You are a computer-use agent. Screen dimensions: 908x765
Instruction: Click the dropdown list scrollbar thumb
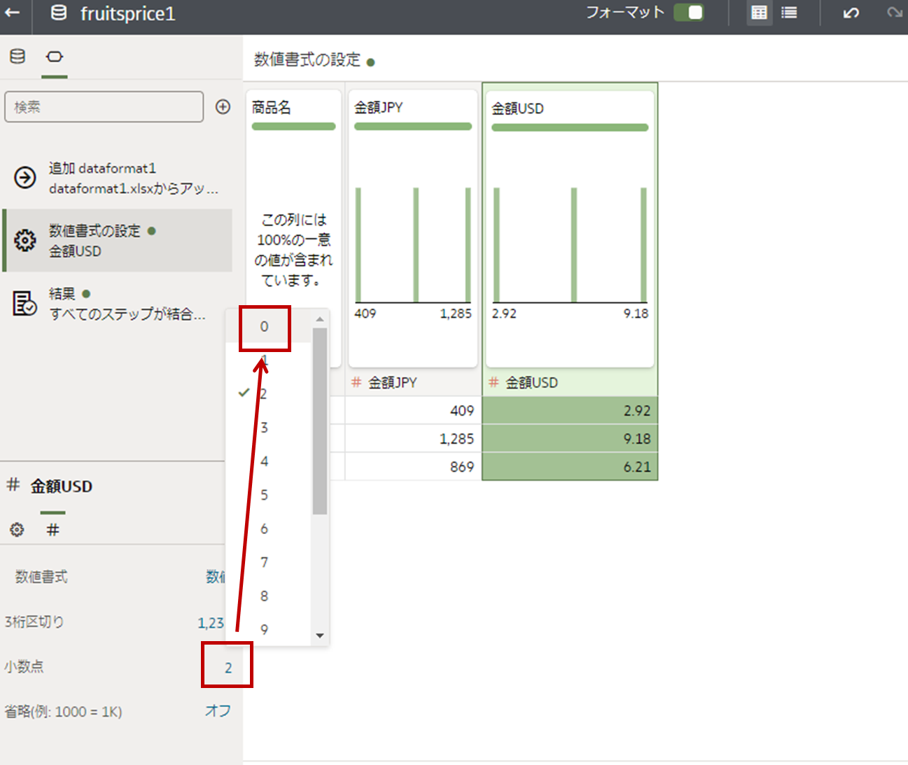tap(320, 421)
